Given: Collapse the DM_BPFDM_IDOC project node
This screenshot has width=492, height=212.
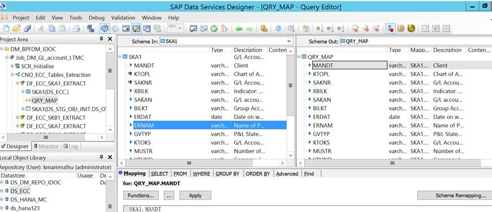Looking at the screenshot, I should click(x=2, y=49).
